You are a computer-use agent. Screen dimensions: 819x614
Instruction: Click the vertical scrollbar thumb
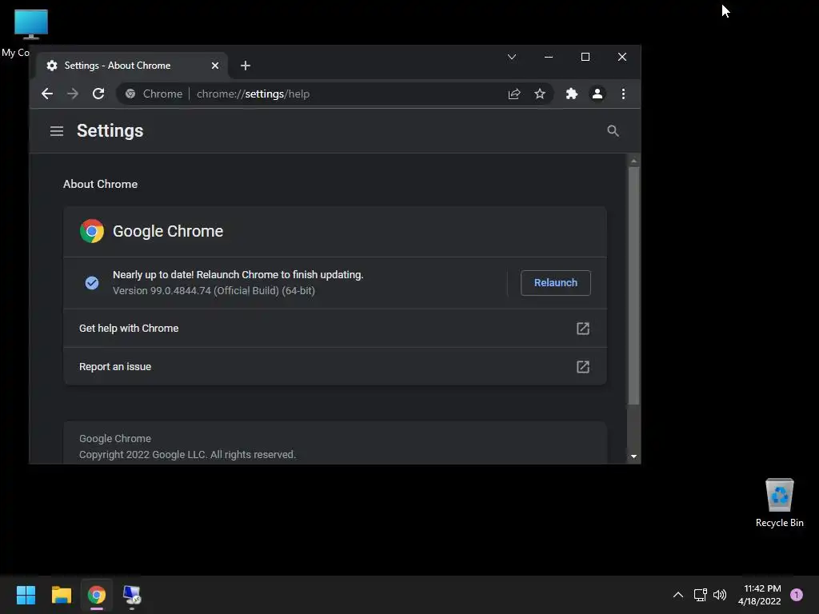633,285
